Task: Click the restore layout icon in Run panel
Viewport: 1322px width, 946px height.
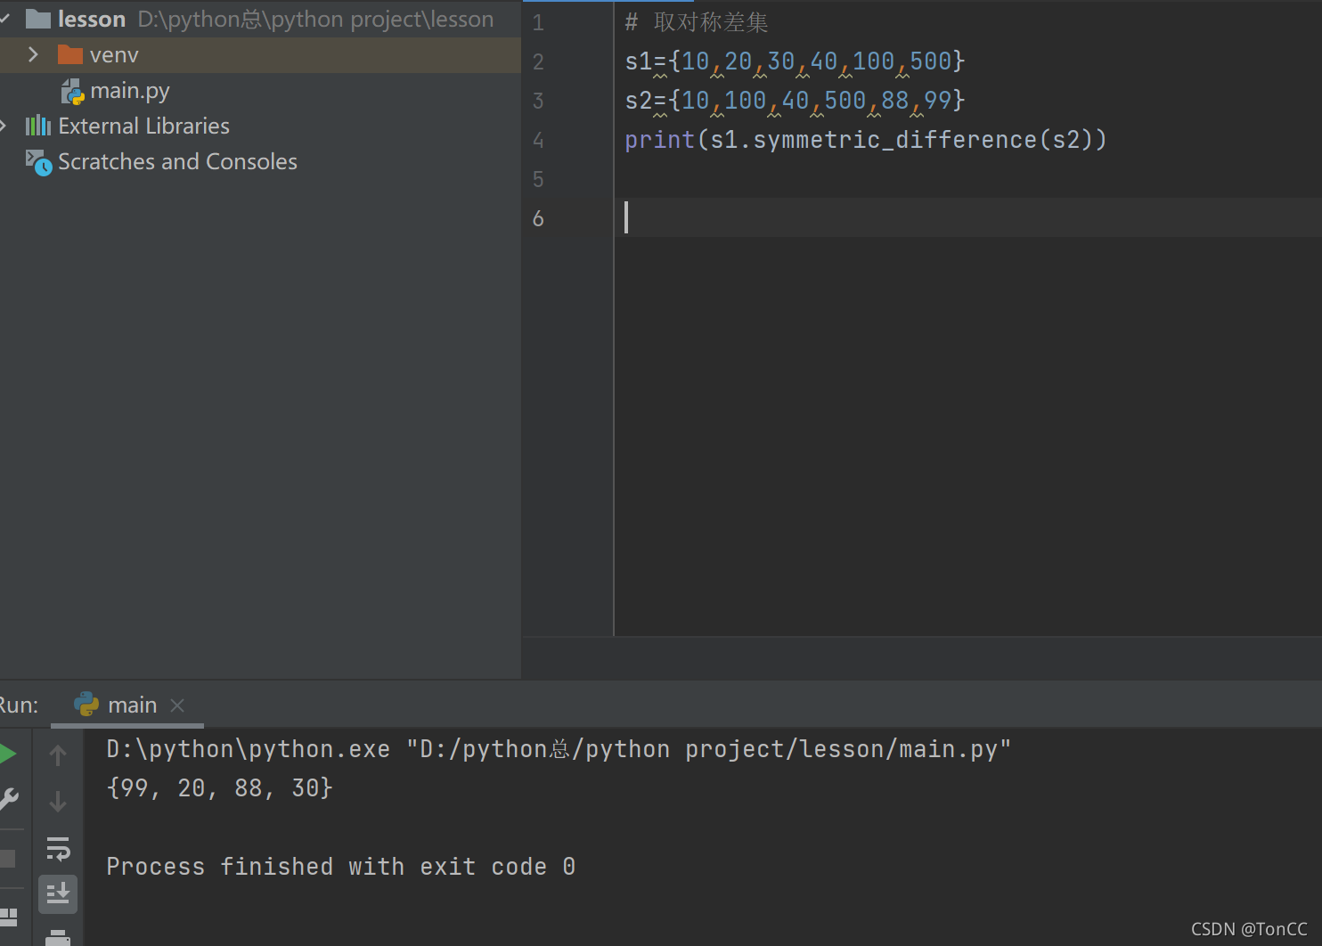Action: coord(9,917)
